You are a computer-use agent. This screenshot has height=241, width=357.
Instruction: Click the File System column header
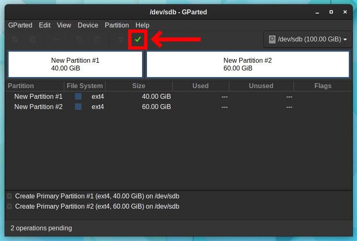coord(85,86)
